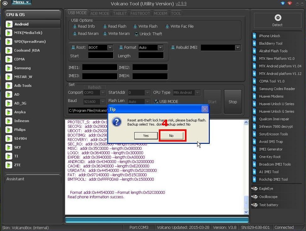
Task: Click No in the Tip dialog
Action: [171, 136]
